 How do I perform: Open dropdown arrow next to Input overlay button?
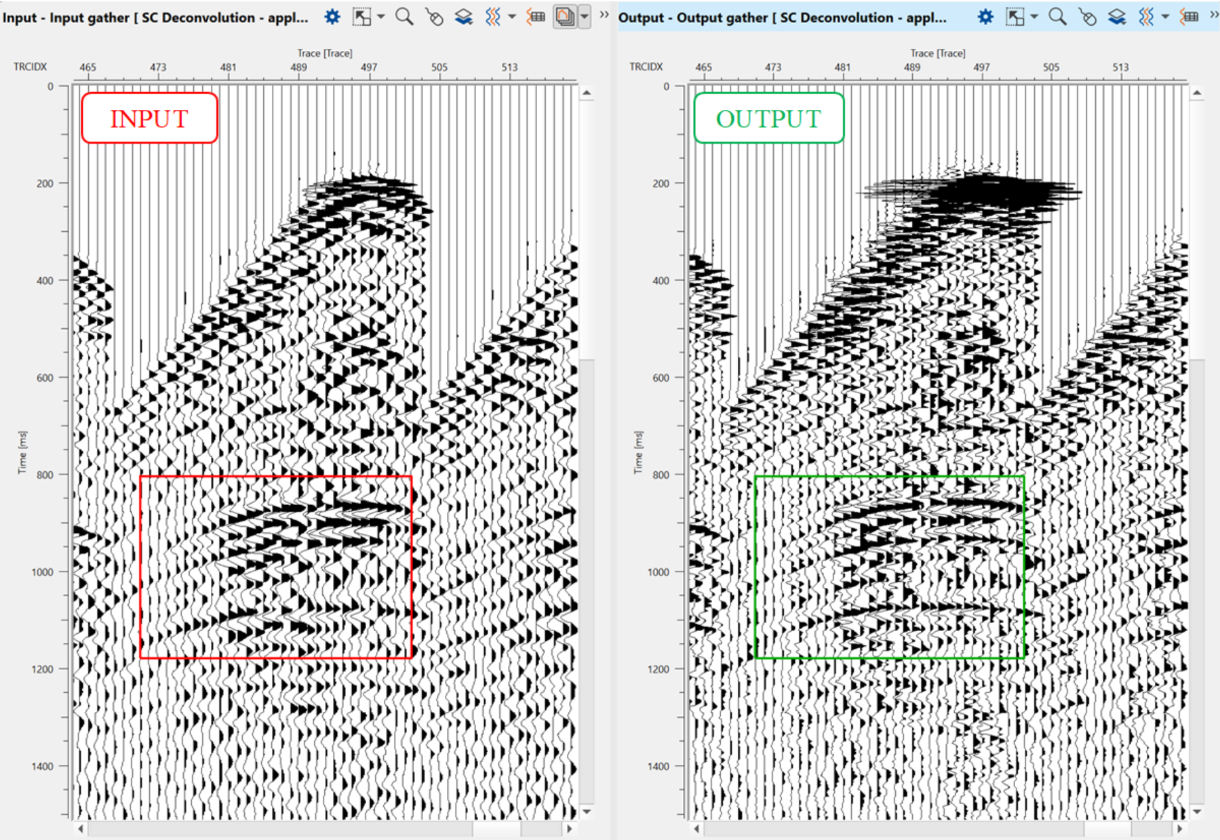(x=584, y=17)
